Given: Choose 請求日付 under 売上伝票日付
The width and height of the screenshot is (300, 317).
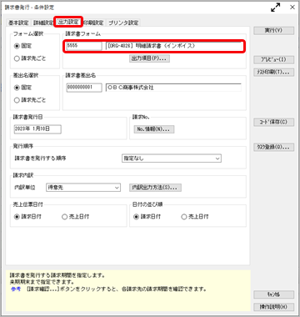Looking at the screenshot, I should coord(27,217).
